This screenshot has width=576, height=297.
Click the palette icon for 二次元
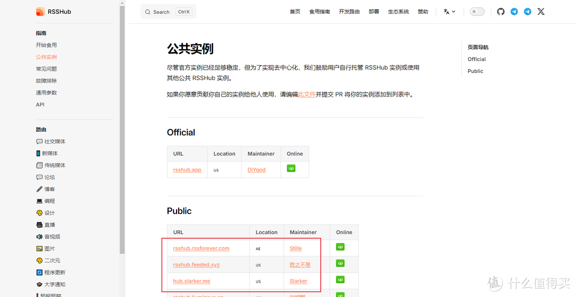pyautogui.click(x=39, y=260)
